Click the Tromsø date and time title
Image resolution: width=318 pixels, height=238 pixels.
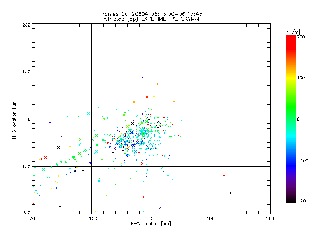click(x=151, y=14)
